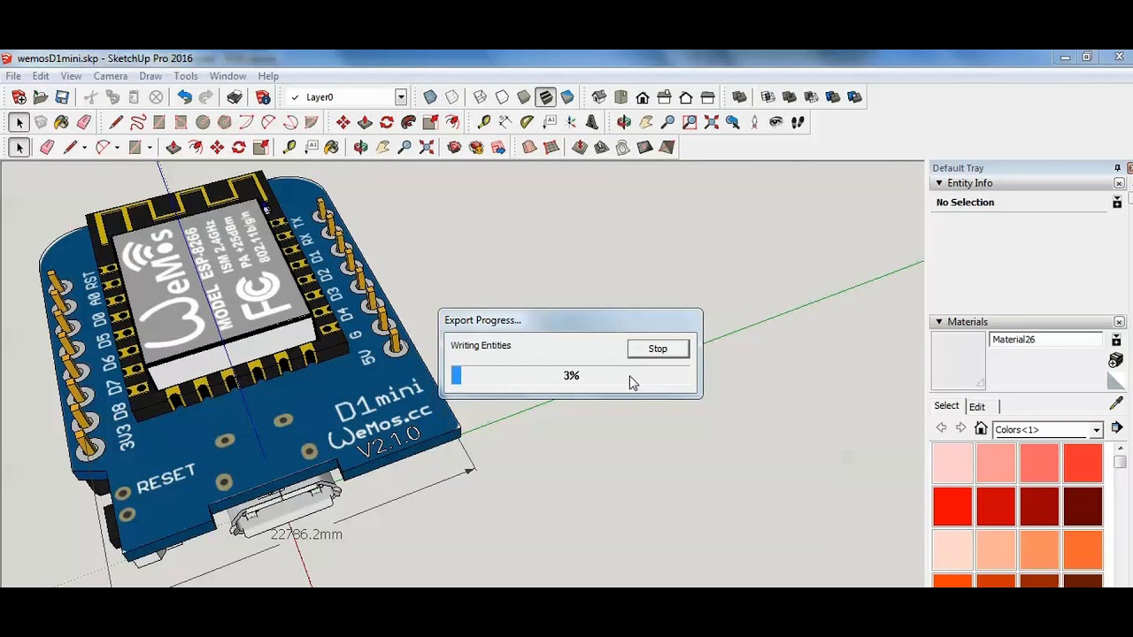This screenshot has width=1133, height=637.
Task: Close the Entity Info panel
Action: pyautogui.click(x=1119, y=183)
